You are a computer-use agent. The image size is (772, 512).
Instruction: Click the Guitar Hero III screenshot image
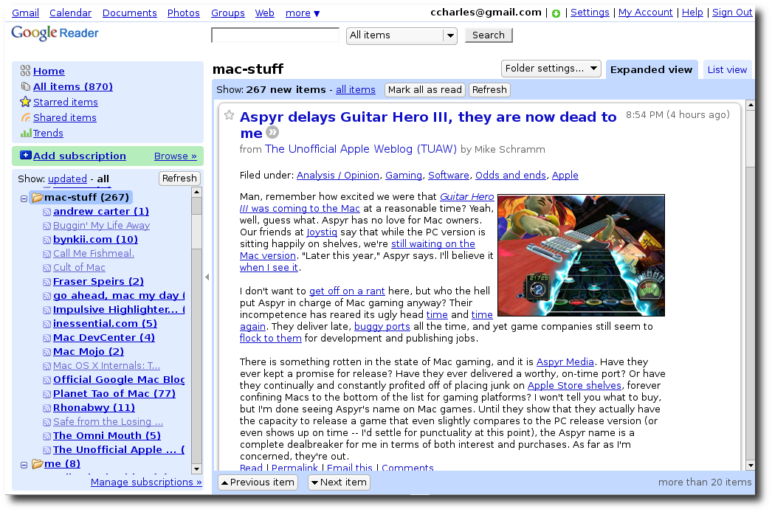[581, 255]
